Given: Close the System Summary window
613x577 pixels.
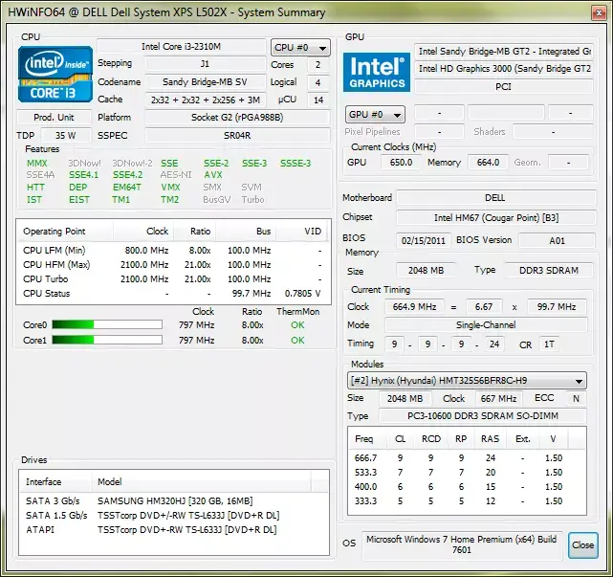Looking at the screenshot, I should pos(599,12).
